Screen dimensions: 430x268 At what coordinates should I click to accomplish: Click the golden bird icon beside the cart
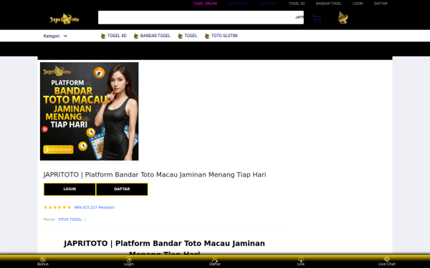(x=343, y=18)
